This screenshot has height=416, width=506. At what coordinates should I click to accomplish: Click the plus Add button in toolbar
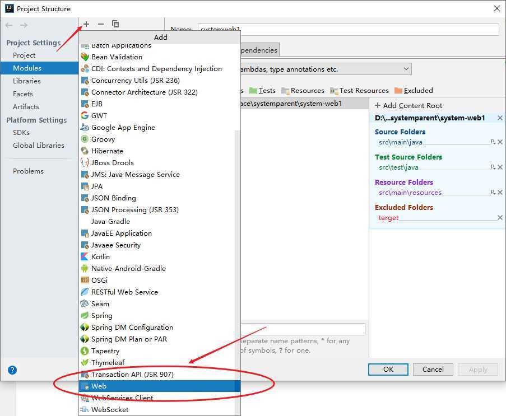point(86,24)
